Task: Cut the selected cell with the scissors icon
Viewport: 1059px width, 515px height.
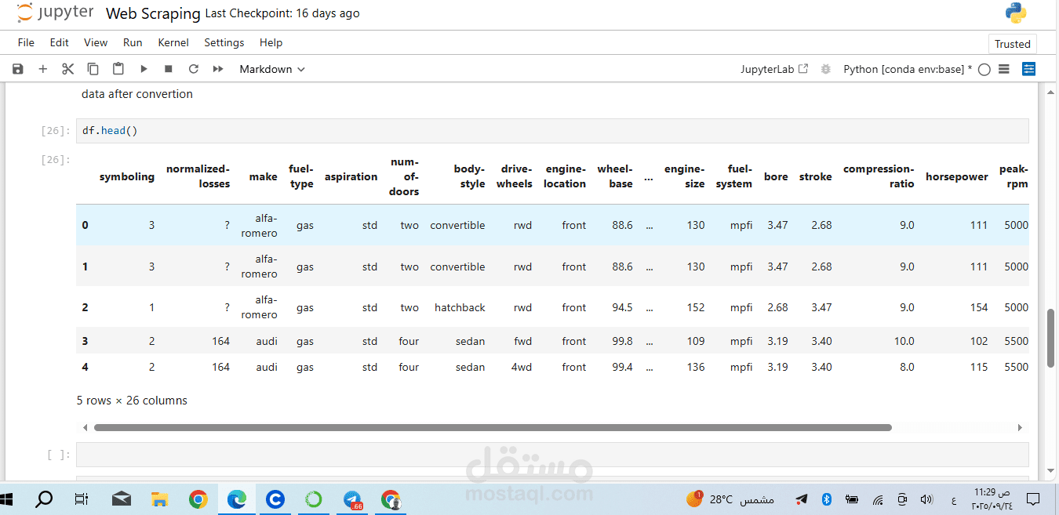Action: tap(67, 69)
